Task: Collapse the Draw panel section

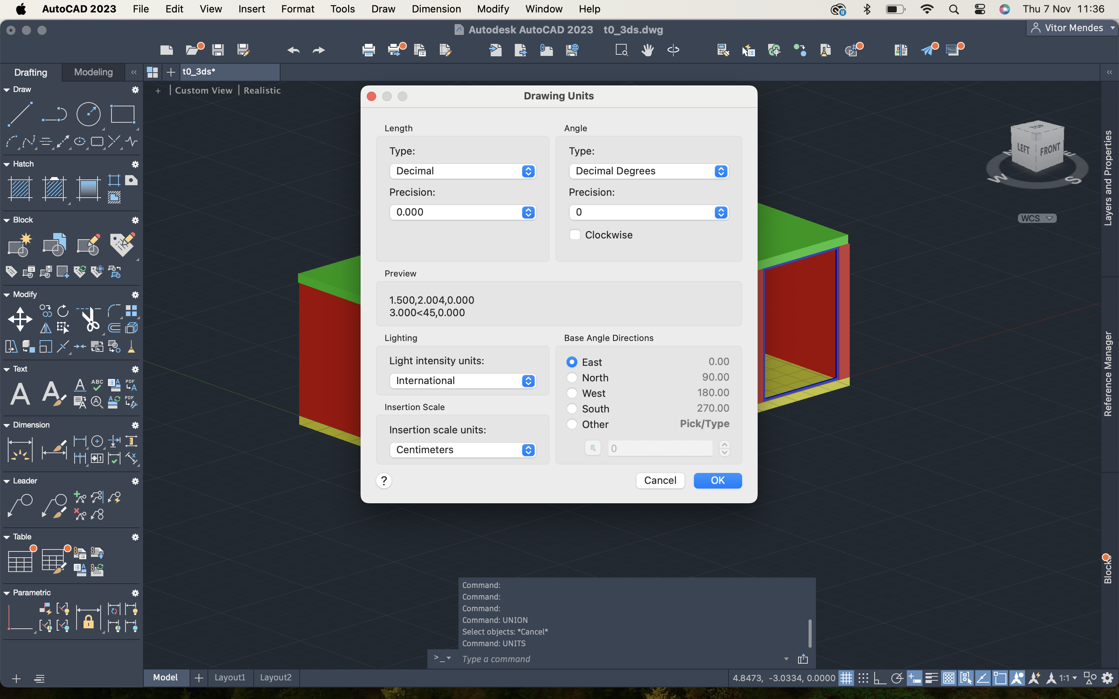Action: [7, 90]
